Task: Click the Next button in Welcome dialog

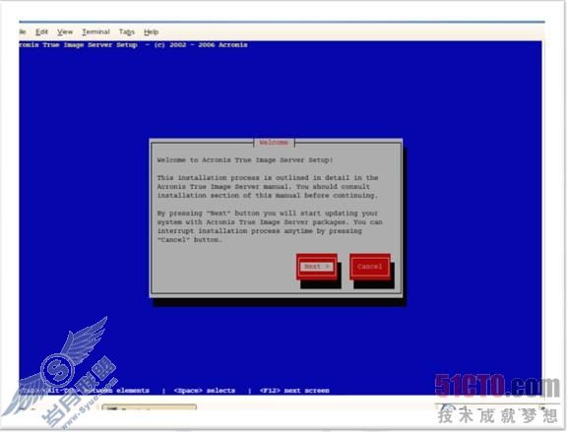Action: tap(317, 267)
